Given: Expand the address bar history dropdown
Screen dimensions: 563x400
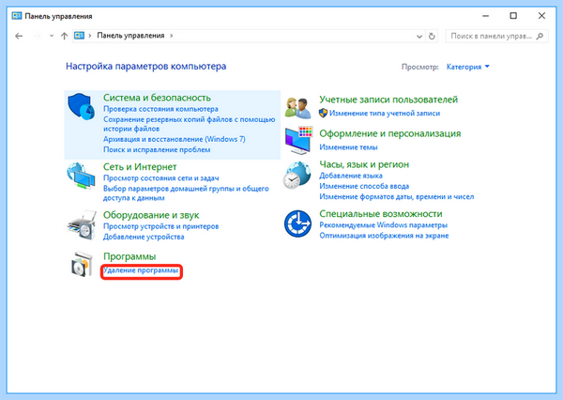Looking at the screenshot, I should pos(419,37).
